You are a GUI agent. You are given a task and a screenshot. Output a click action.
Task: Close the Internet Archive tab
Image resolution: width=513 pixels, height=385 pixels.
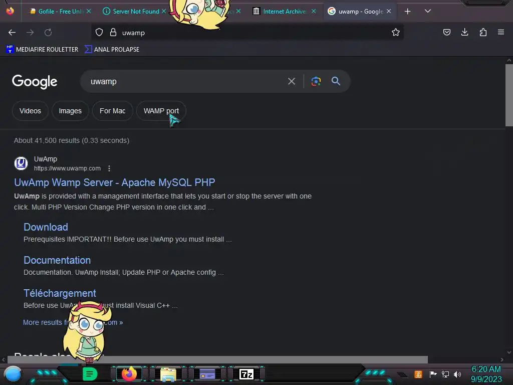point(314,11)
